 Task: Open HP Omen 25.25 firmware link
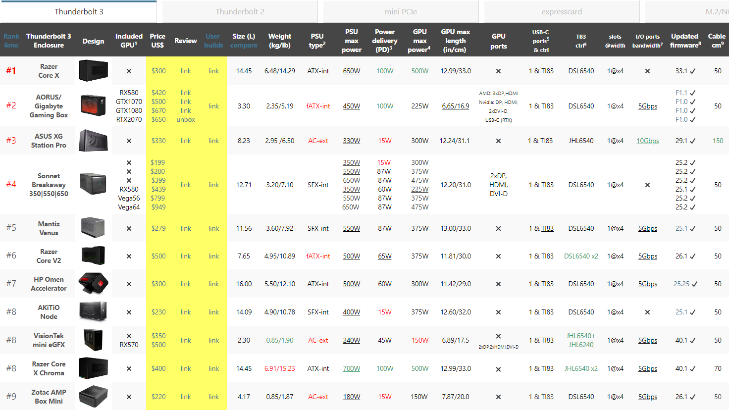[x=681, y=284]
